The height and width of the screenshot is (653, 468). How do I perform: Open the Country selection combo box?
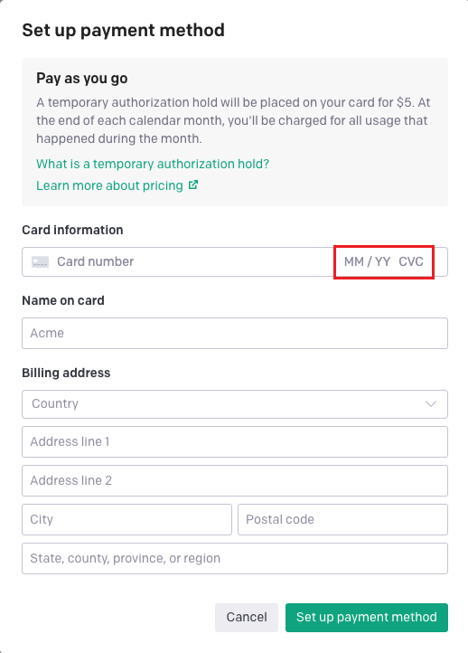[x=235, y=404]
